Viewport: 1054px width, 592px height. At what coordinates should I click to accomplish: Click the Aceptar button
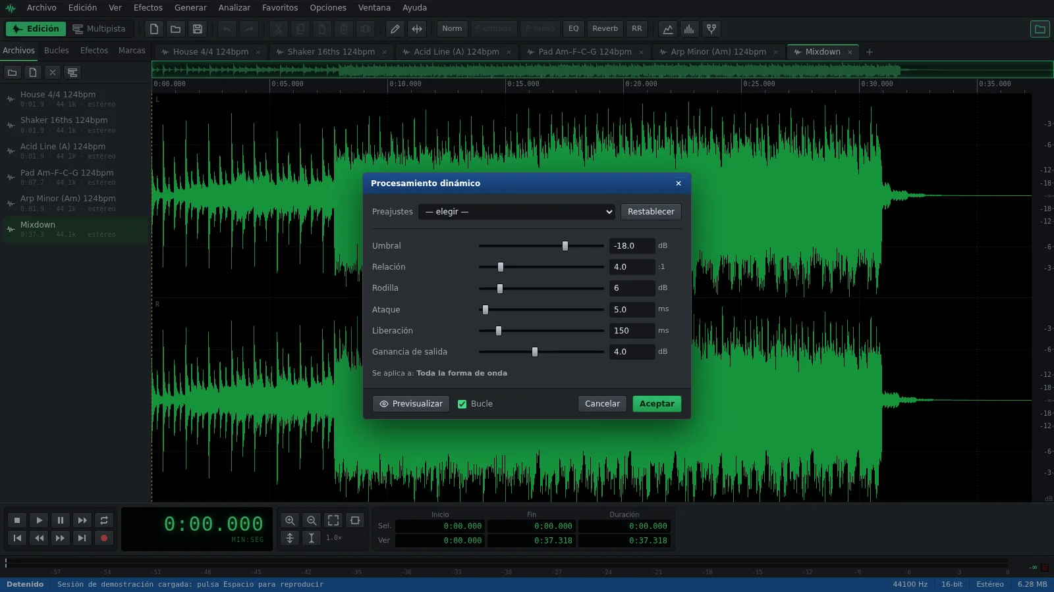coord(657,404)
